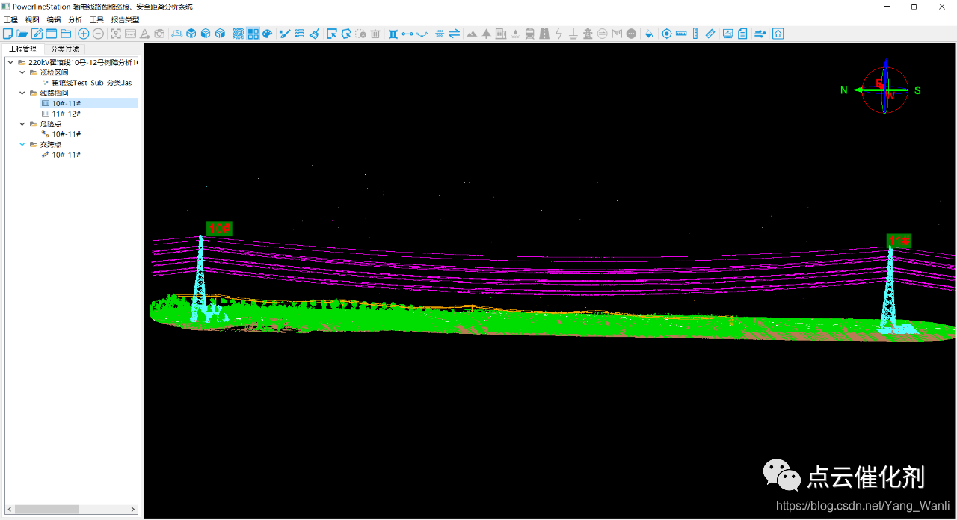Click the building class icon

pyautogui.click(x=501, y=34)
